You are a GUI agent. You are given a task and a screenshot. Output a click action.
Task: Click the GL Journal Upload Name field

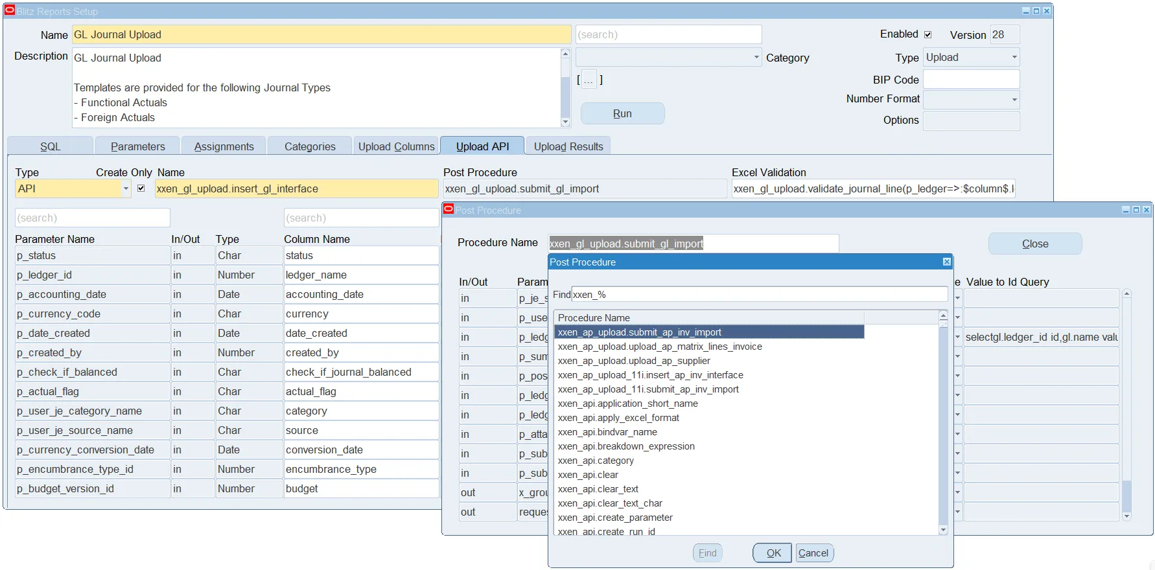[321, 35]
